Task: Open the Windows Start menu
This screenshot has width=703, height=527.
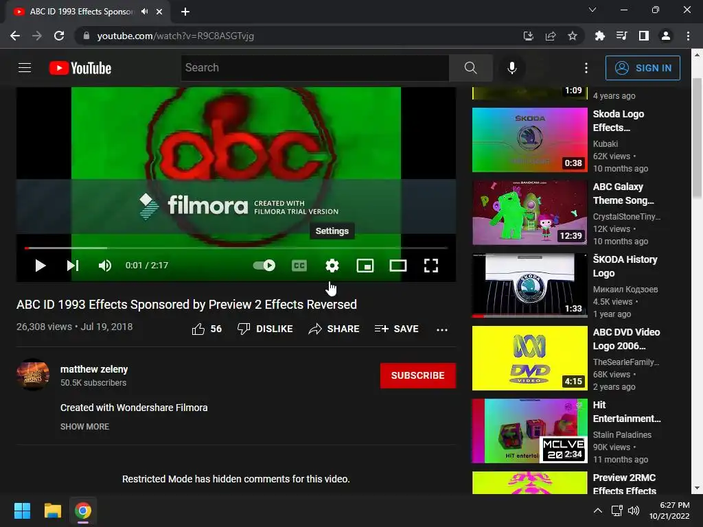Action: coord(22,511)
